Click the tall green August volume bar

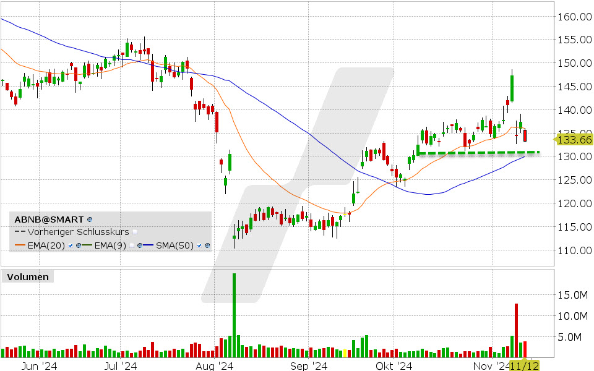(234, 315)
